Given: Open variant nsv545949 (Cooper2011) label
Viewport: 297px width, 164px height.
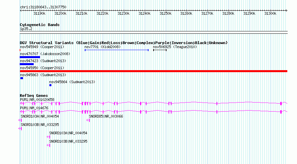Looking at the screenshot, I should [x=42, y=47].
